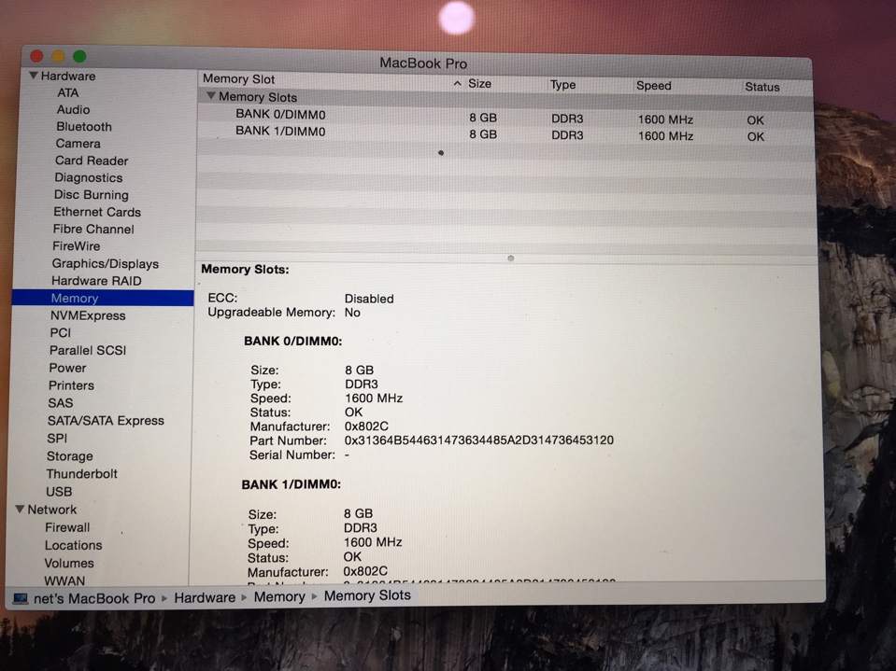Screen dimensions: 896x671
Task: Select the BANK 1/DIMM0 row
Action: pos(280,132)
